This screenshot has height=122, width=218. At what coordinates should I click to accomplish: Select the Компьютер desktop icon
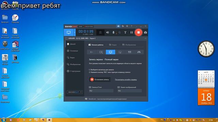[5, 99]
